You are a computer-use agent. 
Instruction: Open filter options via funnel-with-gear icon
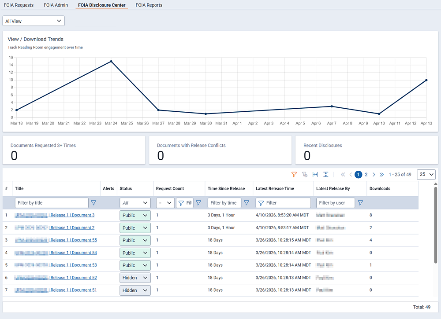pos(304,174)
